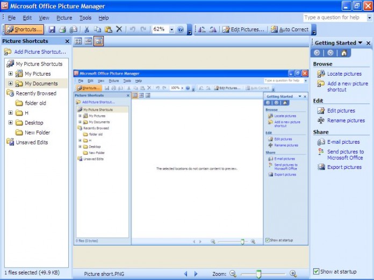
Task: Open the File menu
Action: 11,18
